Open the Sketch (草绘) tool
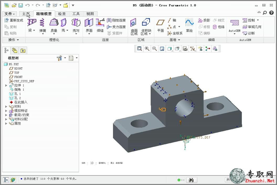Viewport: 277px width, 185px height. click(x=189, y=23)
